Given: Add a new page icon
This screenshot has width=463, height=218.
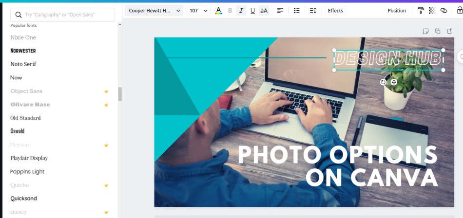Looking at the screenshot, I should tap(449, 31).
